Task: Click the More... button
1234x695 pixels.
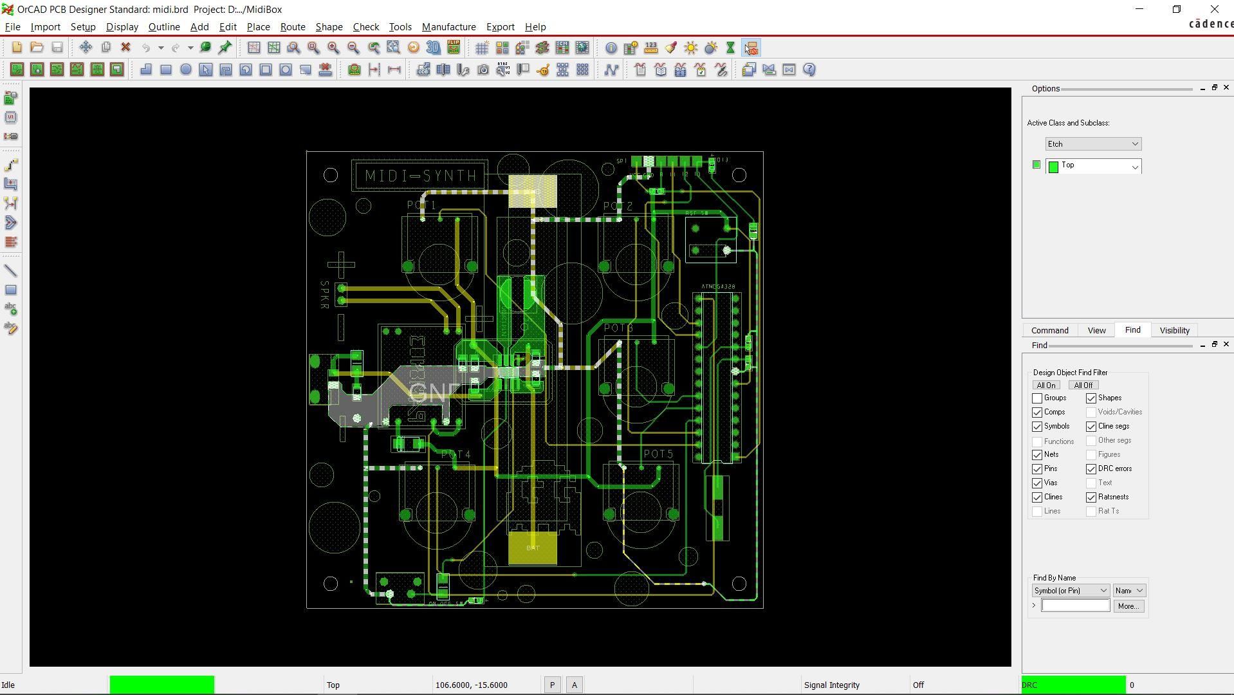Action: tap(1128, 606)
